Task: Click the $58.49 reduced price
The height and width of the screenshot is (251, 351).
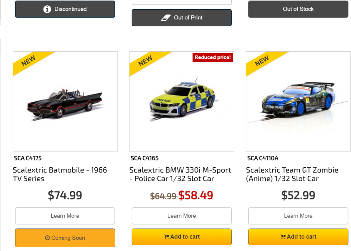Action: 196,195
